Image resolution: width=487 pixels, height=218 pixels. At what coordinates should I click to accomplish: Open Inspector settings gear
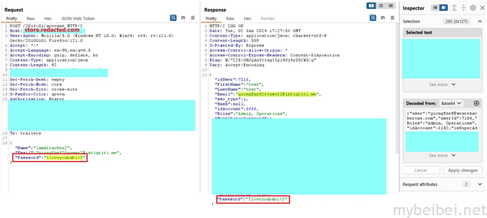(473, 8)
